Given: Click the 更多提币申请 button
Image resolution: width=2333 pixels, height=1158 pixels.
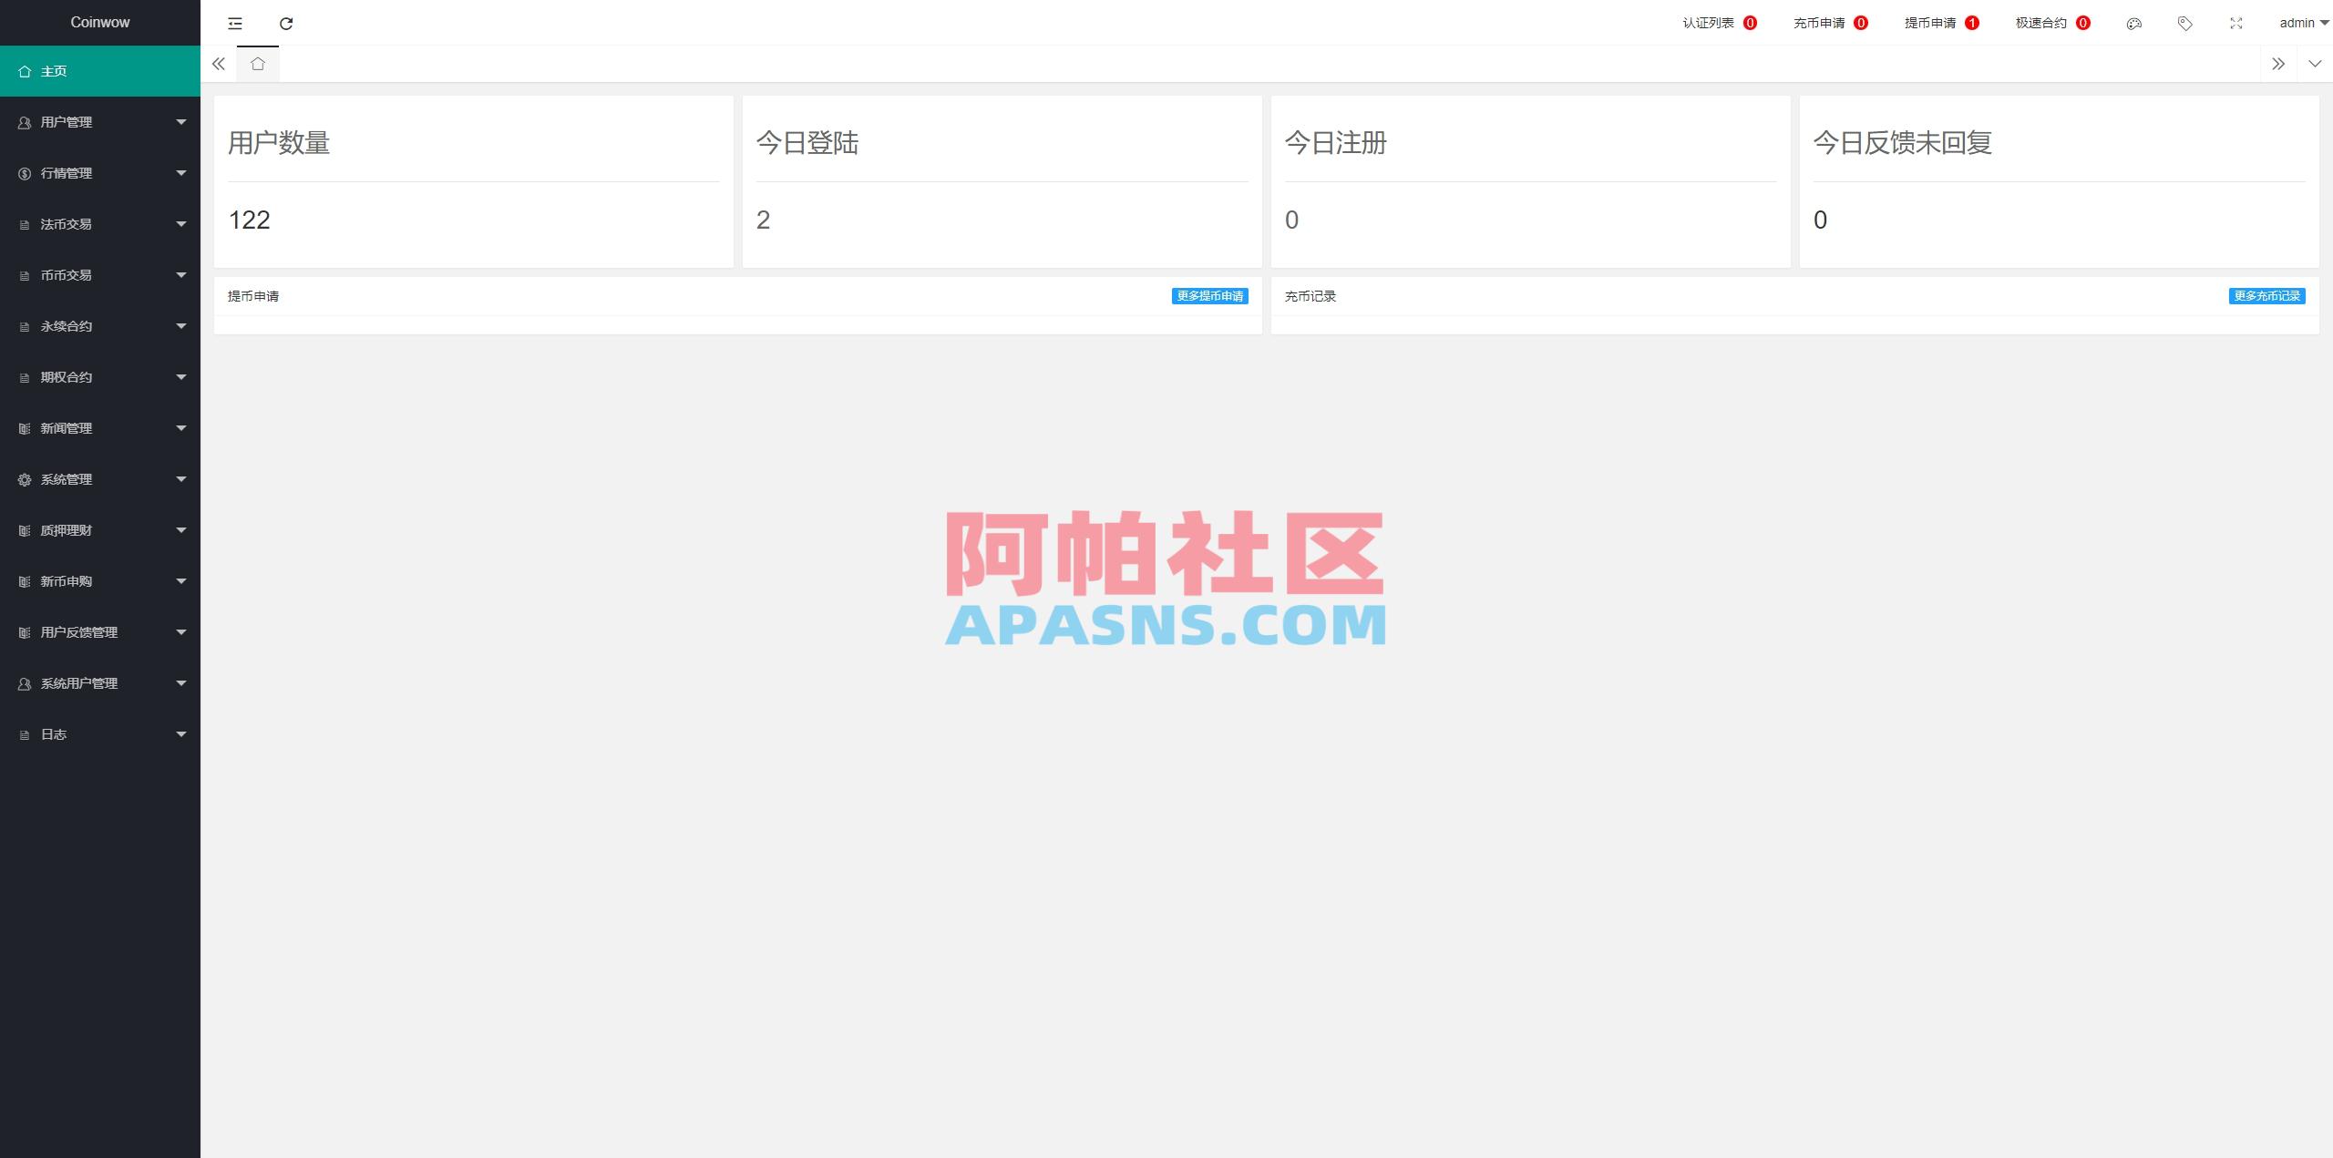Looking at the screenshot, I should (x=1209, y=296).
